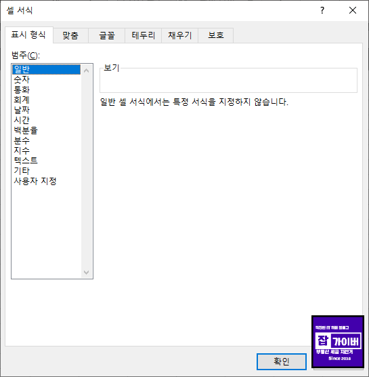Click the category list scroll down arrow
The width and height of the screenshot is (369, 377).
[x=87, y=273]
